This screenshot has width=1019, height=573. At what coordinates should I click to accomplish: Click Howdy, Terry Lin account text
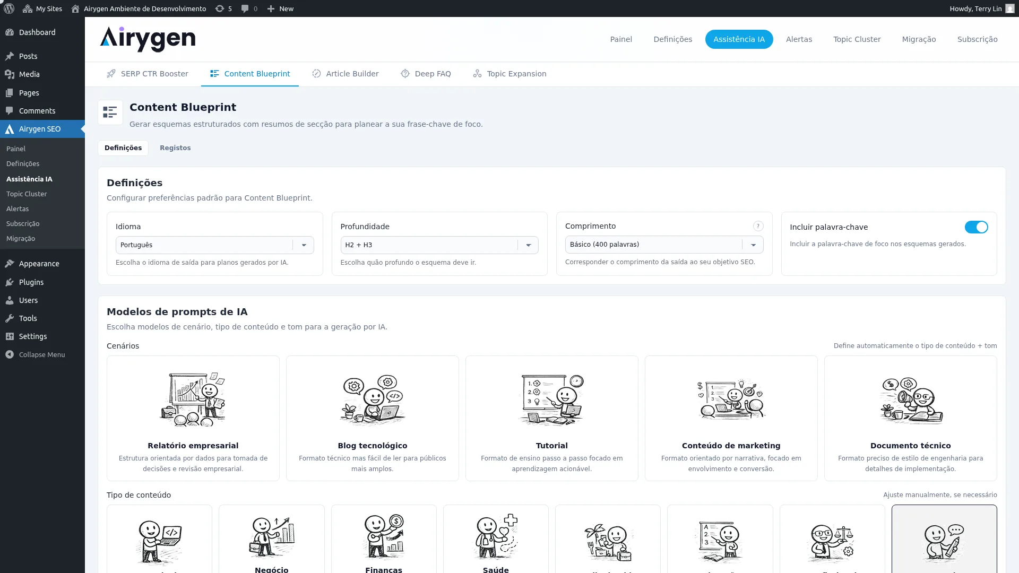[x=975, y=8]
